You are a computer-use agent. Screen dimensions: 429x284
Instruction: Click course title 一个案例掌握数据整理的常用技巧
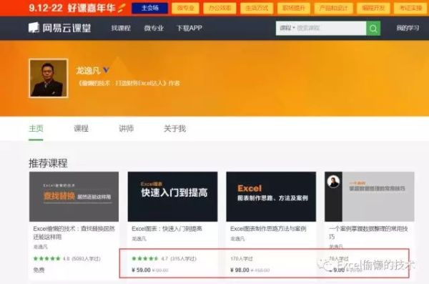tap(368, 232)
